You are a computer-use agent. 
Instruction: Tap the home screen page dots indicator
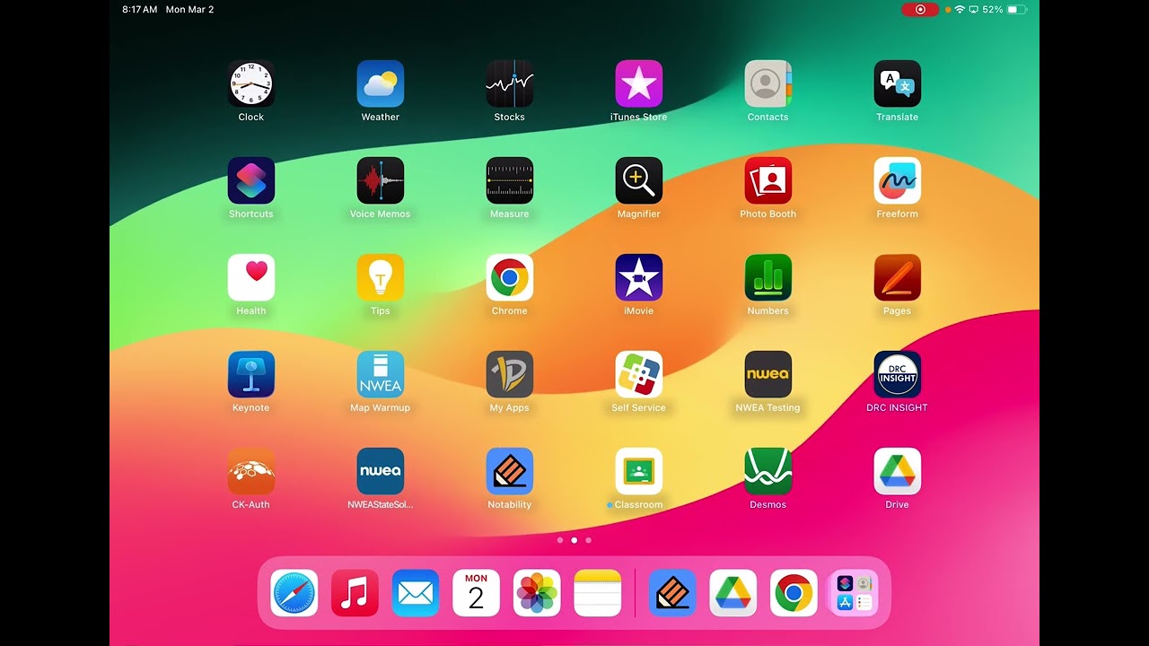tap(574, 540)
